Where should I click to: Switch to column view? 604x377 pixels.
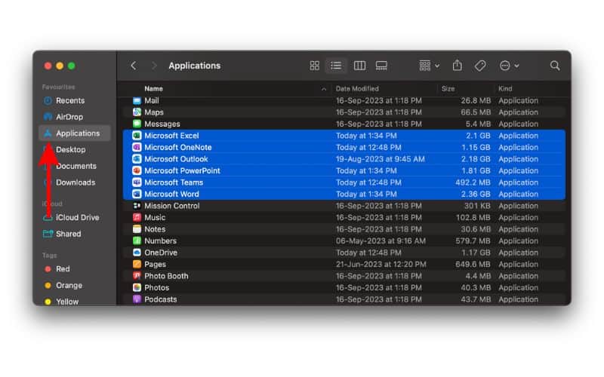359,66
